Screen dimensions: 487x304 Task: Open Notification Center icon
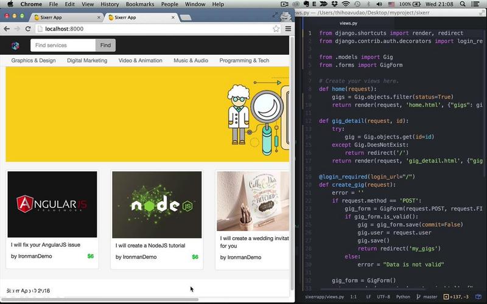coord(475,4)
